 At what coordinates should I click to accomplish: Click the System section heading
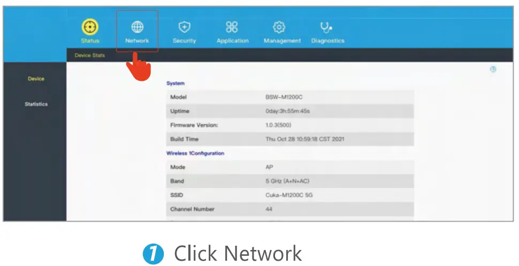point(175,83)
